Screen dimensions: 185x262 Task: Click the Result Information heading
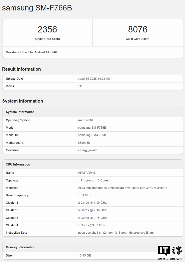[21, 69]
